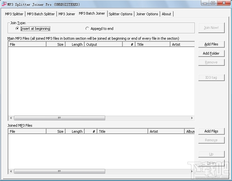Click the Length column header in joined list
The image size is (232, 181).
tap(75, 131)
